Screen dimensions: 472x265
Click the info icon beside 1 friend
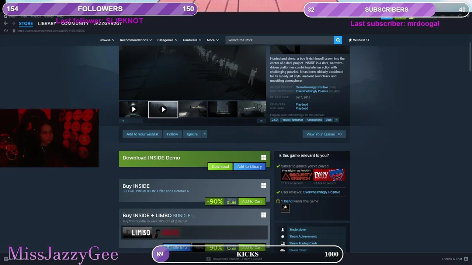[278, 201]
